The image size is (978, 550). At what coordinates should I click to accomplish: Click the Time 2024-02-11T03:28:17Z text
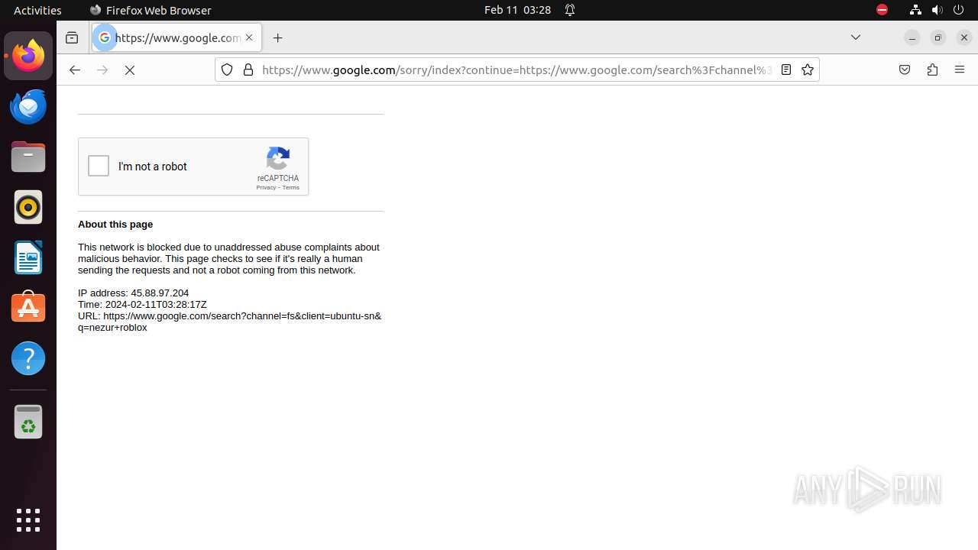pyautogui.click(x=142, y=305)
